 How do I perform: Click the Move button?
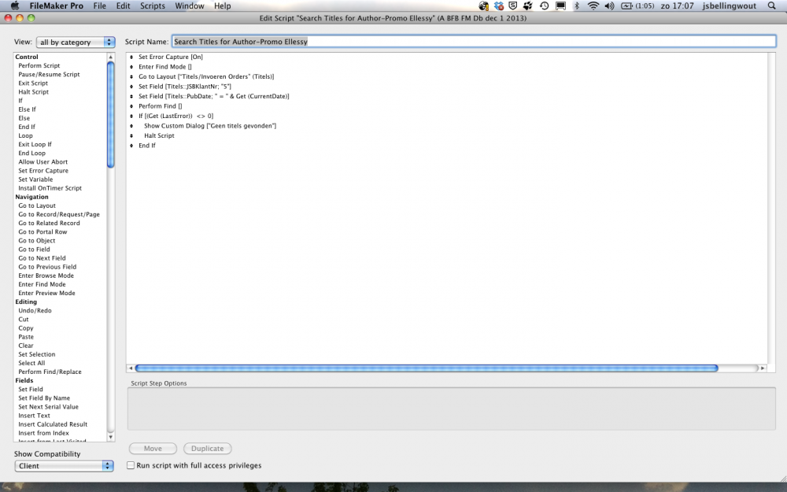pyautogui.click(x=153, y=449)
